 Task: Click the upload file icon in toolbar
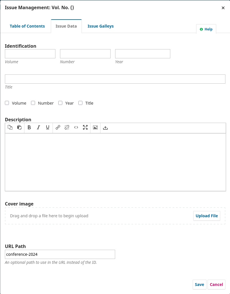coord(105,128)
